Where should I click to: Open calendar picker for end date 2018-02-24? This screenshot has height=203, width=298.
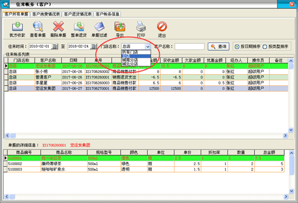[94, 47]
